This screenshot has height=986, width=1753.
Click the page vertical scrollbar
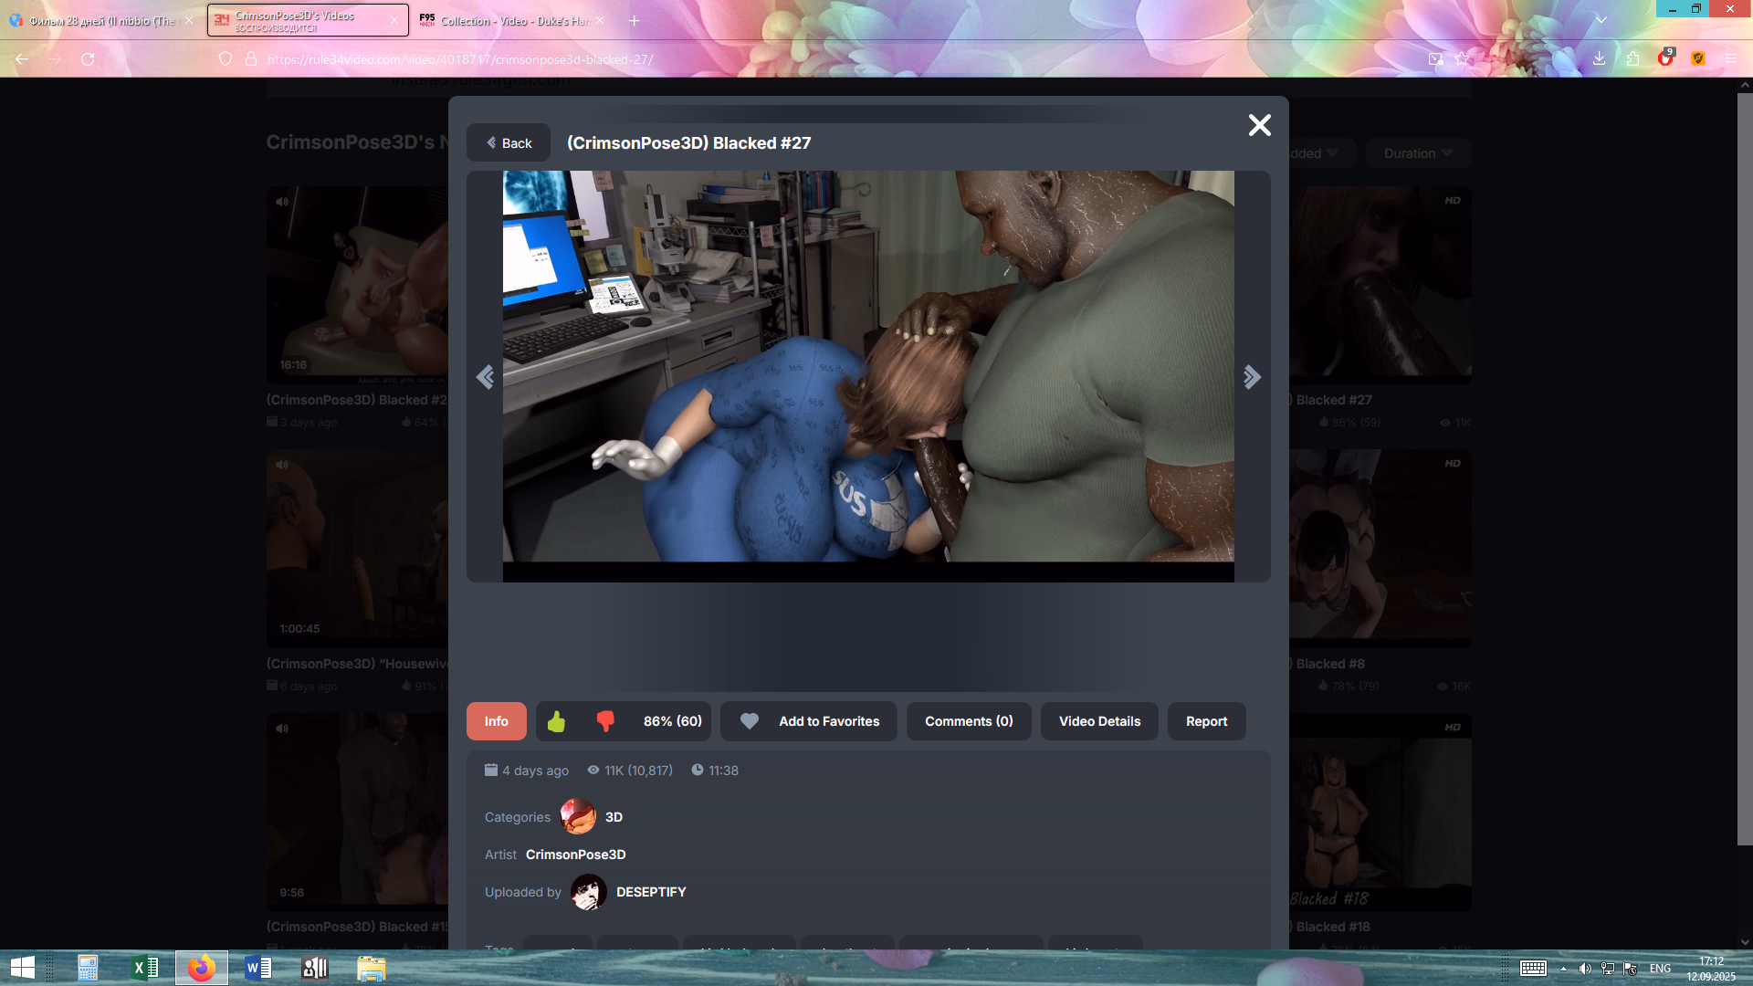coord(1744,456)
